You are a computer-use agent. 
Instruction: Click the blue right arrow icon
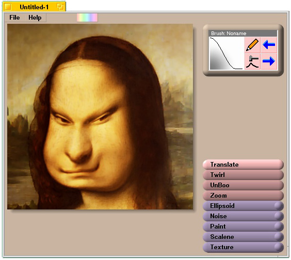(x=269, y=61)
